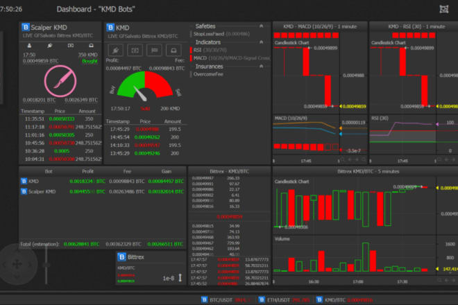
Task: Click the green Bought status text
Action: coord(90,61)
